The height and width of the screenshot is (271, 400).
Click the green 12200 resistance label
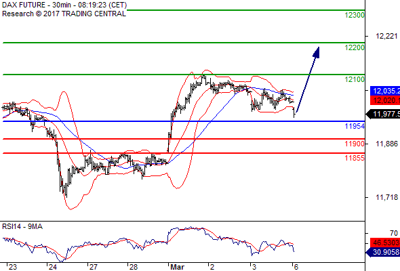(355, 47)
